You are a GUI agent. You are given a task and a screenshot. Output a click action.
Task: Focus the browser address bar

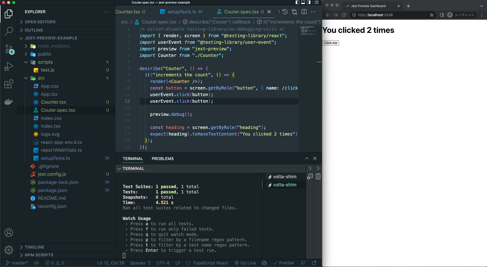click(392, 15)
